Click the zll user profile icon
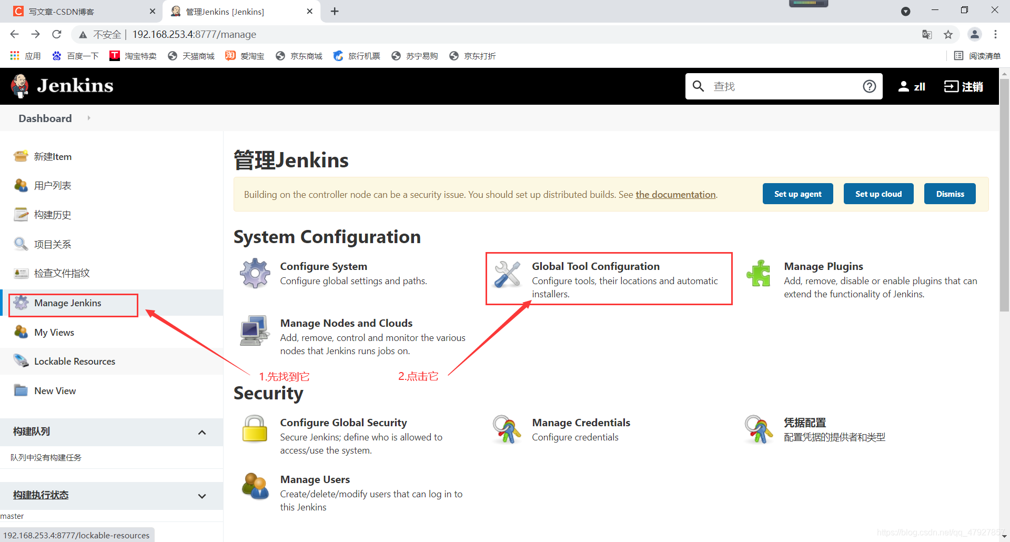The image size is (1010, 542). pyautogui.click(x=903, y=86)
